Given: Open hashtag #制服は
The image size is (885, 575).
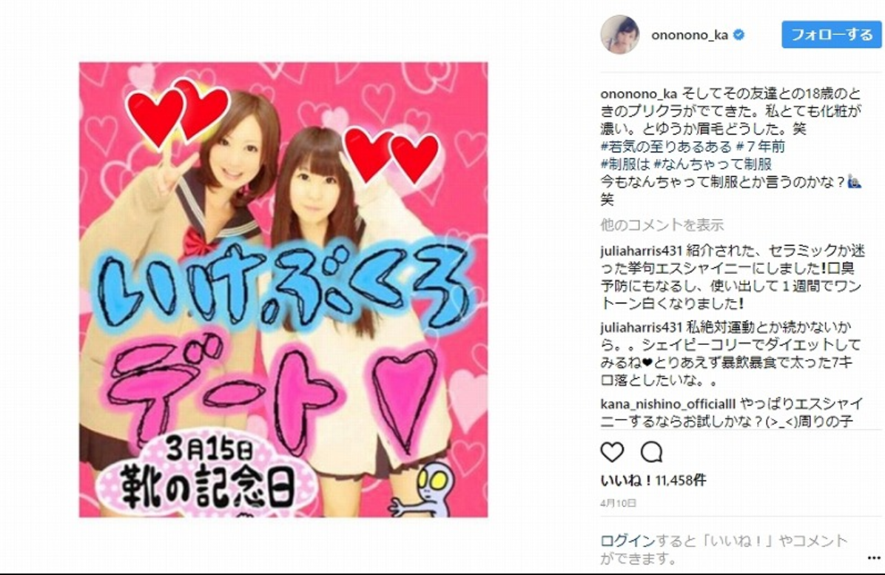Looking at the screenshot, I should click(625, 164).
